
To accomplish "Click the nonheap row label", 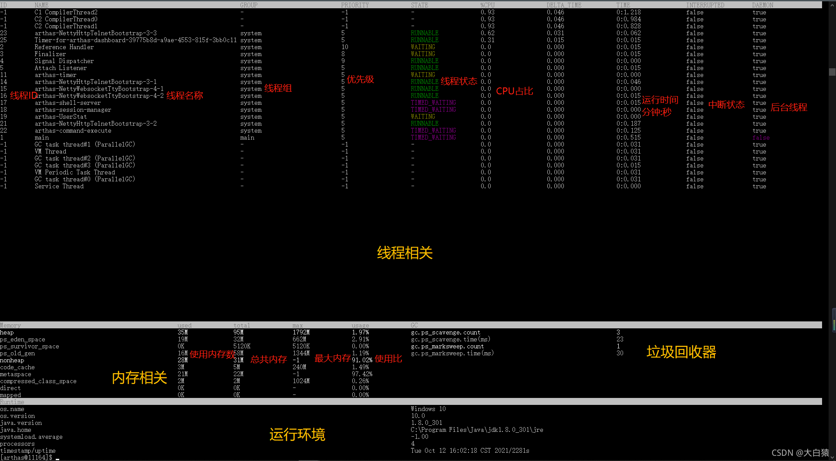I will [x=12, y=360].
